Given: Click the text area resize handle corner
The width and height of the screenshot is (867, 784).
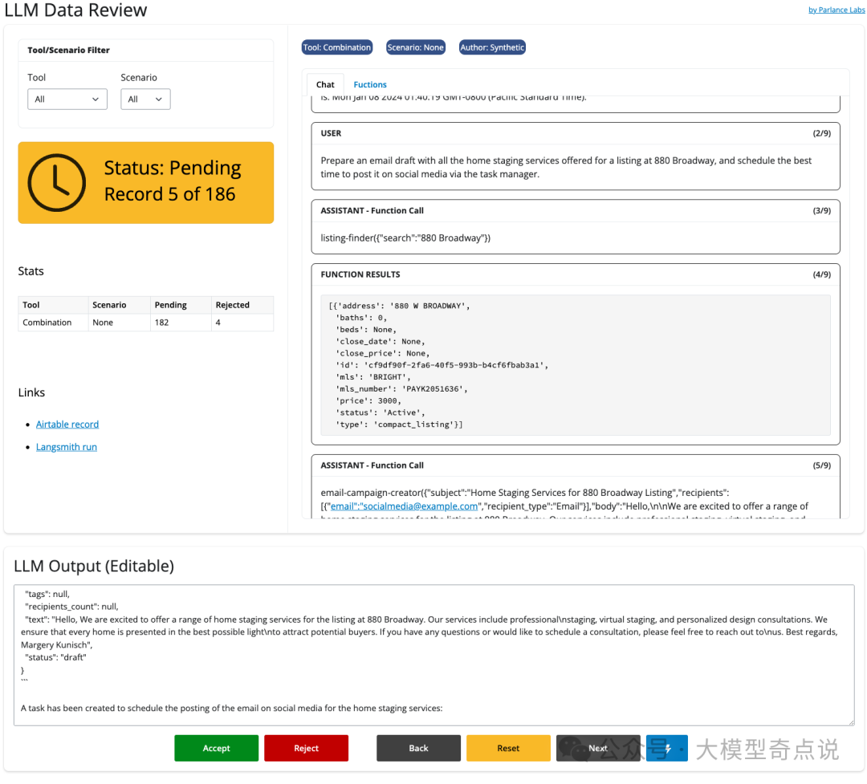Looking at the screenshot, I should (850, 721).
